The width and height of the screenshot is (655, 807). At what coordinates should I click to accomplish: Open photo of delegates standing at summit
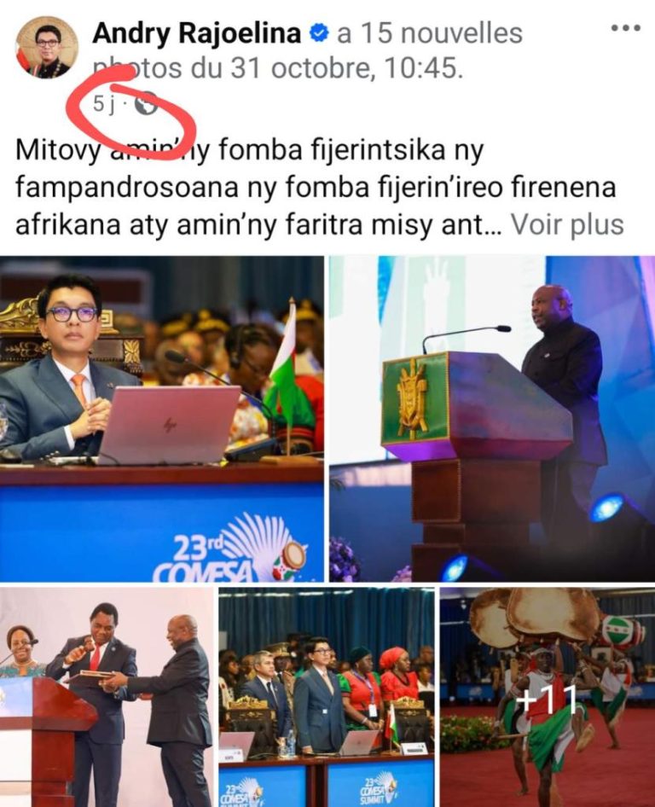tap(327, 697)
